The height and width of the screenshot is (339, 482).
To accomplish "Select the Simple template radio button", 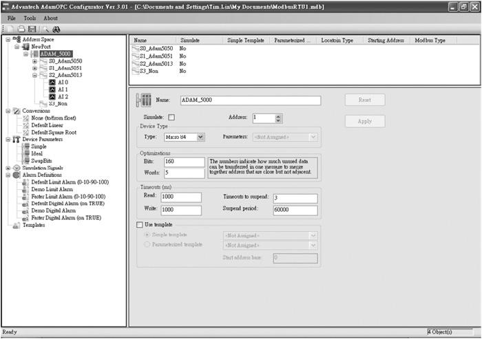I will click(x=146, y=235).
